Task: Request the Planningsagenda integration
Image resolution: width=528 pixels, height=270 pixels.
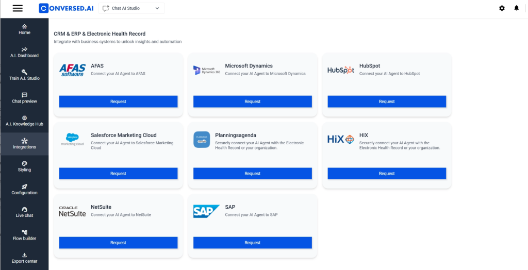Action: coord(253,173)
